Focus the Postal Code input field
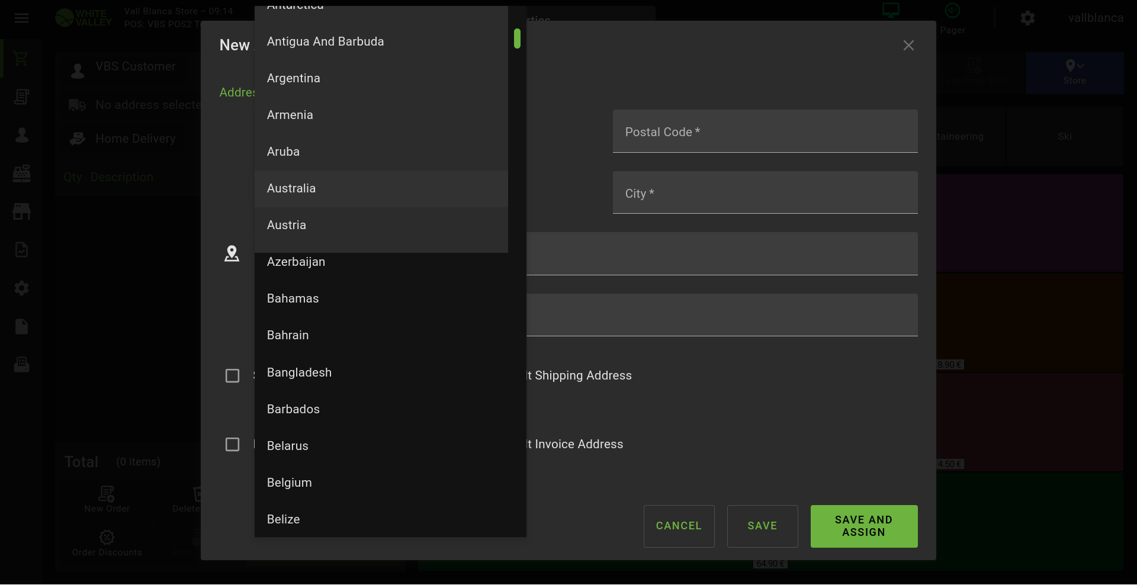This screenshot has height=585, width=1137. point(765,131)
